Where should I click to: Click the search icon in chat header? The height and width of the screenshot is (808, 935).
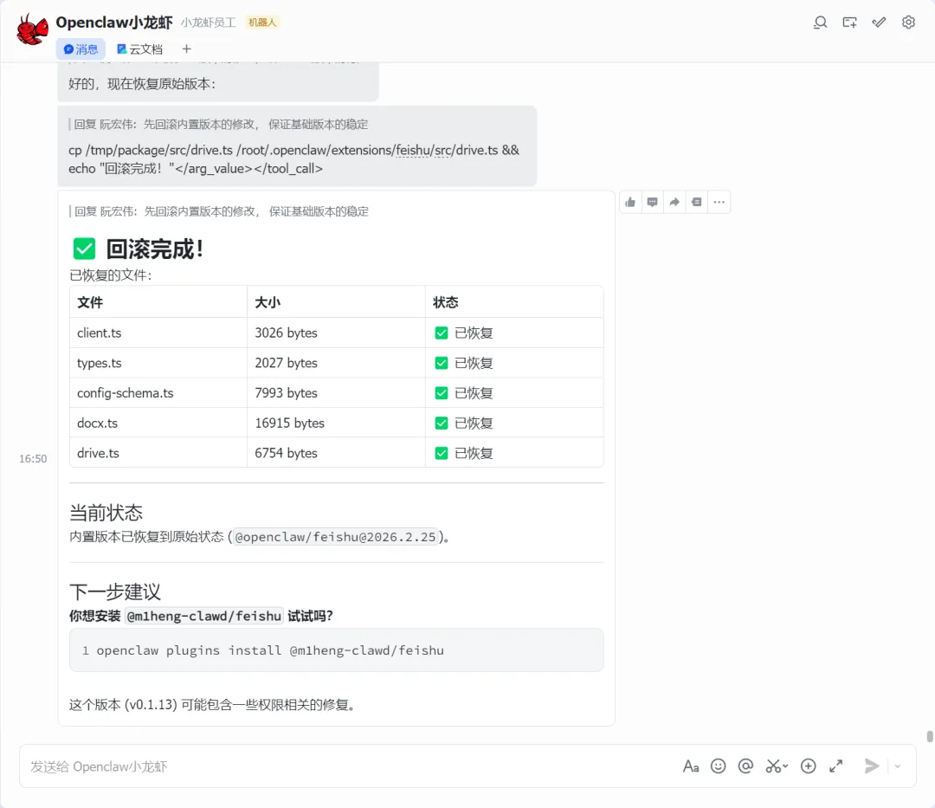coord(821,23)
